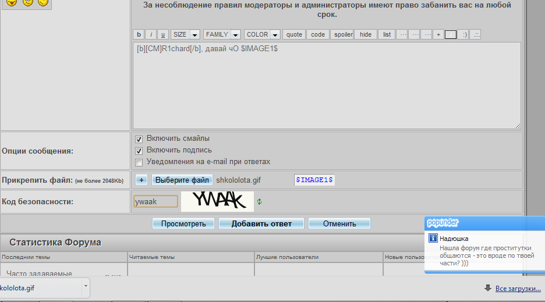Insert a quote tag
545x302 pixels.
click(x=294, y=34)
